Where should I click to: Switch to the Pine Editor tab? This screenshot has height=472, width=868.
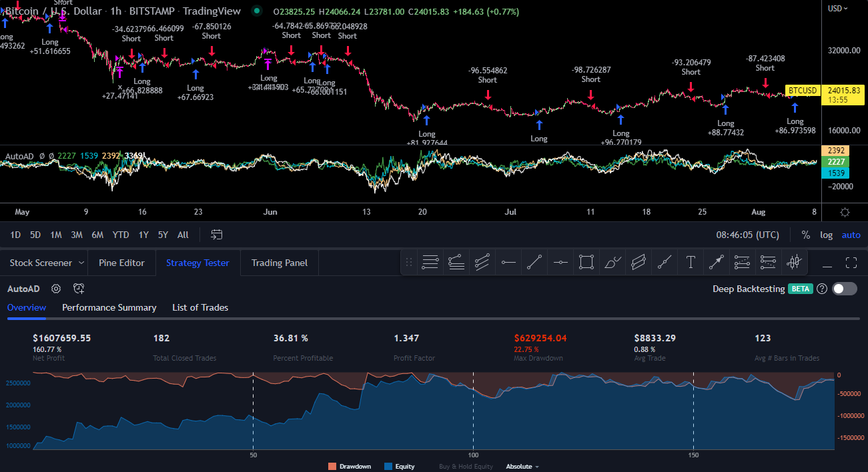click(x=121, y=263)
